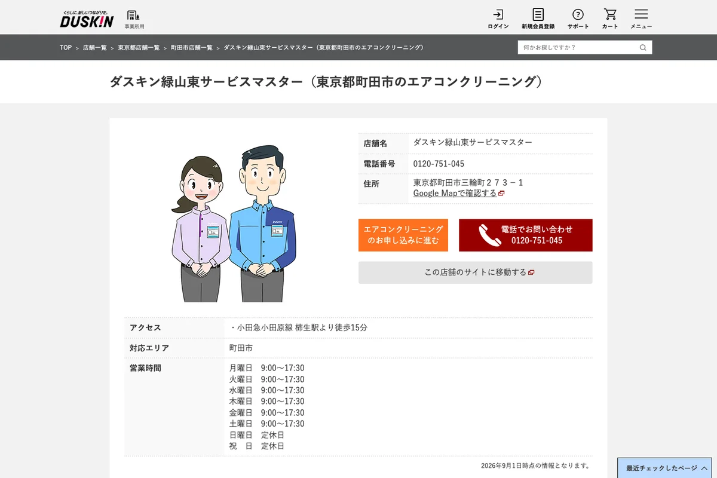
Task: Click この店舗のサイトに移動する button
Action: (476, 272)
